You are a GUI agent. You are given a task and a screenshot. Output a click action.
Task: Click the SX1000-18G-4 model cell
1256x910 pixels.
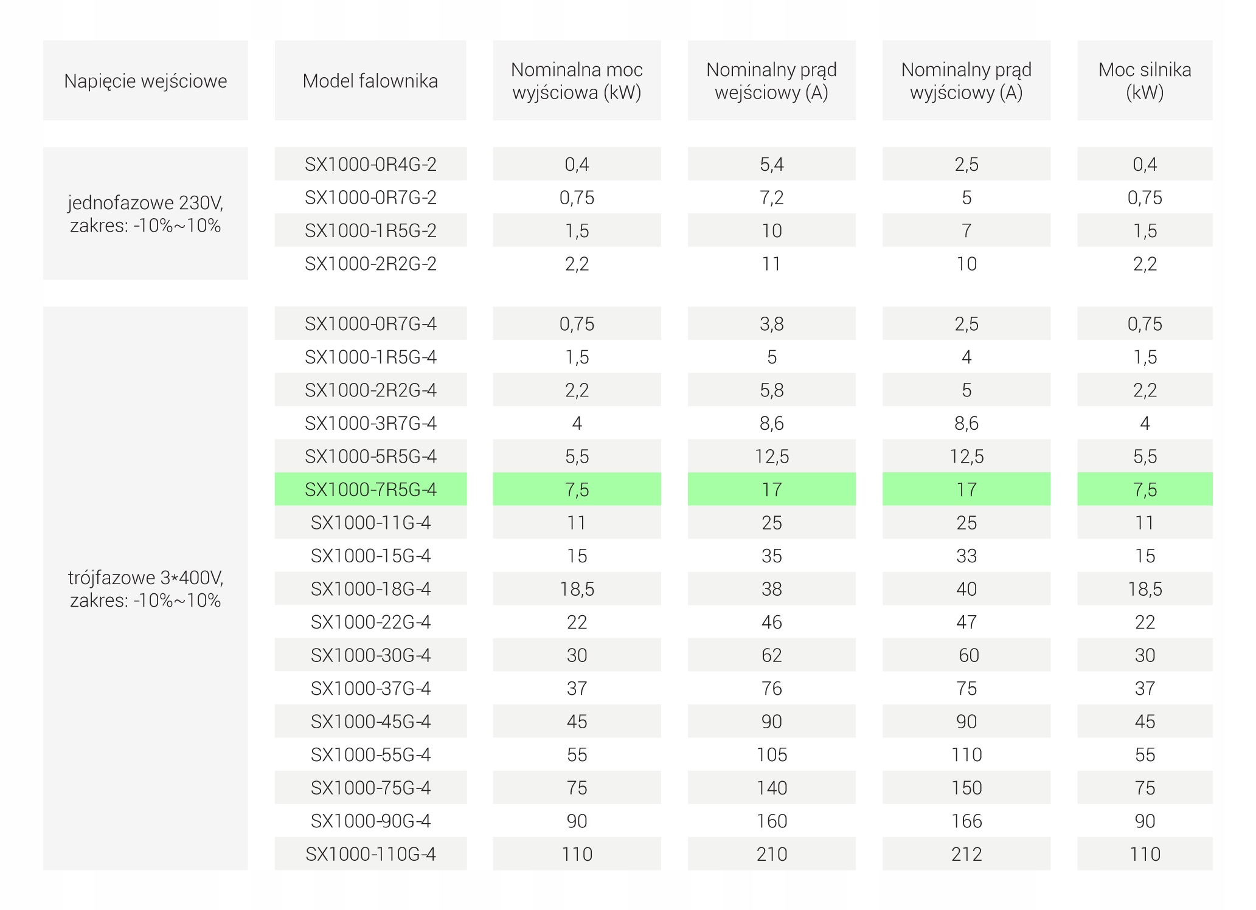pyautogui.click(x=370, y=589)
